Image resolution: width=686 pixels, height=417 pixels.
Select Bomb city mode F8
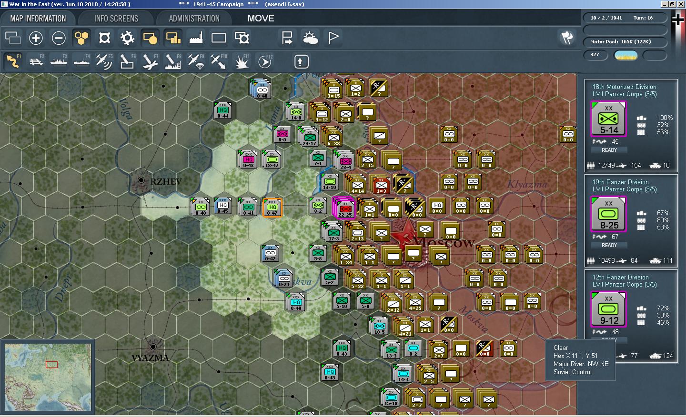click(x=173, y=61)
